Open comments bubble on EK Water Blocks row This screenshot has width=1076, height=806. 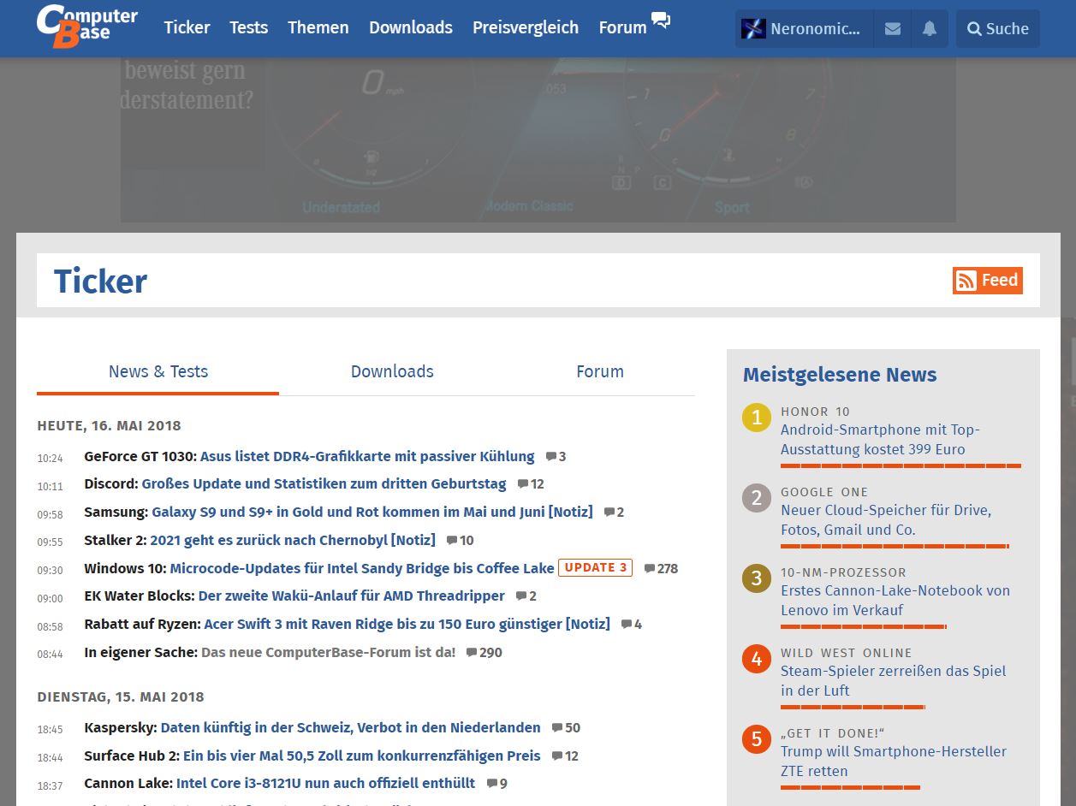pos(526,596)
